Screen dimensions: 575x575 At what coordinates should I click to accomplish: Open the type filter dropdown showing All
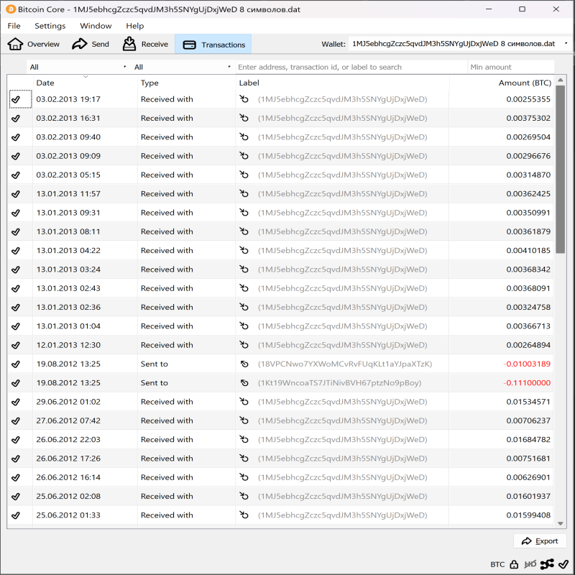pos(183,67)
